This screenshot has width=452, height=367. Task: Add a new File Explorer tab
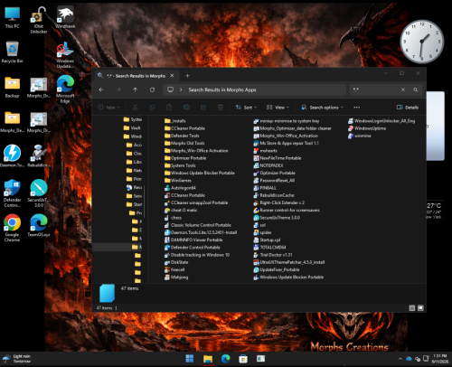pos(187,76)
